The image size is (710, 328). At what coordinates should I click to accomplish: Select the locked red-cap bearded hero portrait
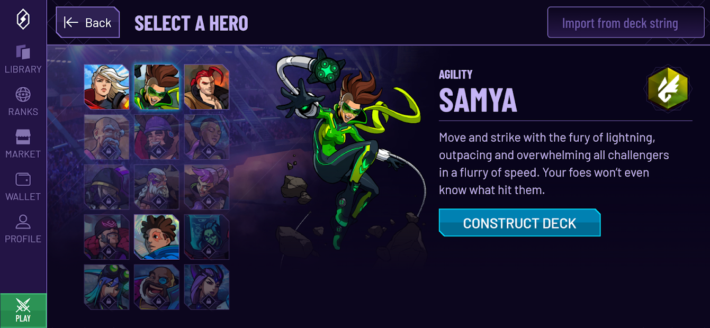coord(106,237)
